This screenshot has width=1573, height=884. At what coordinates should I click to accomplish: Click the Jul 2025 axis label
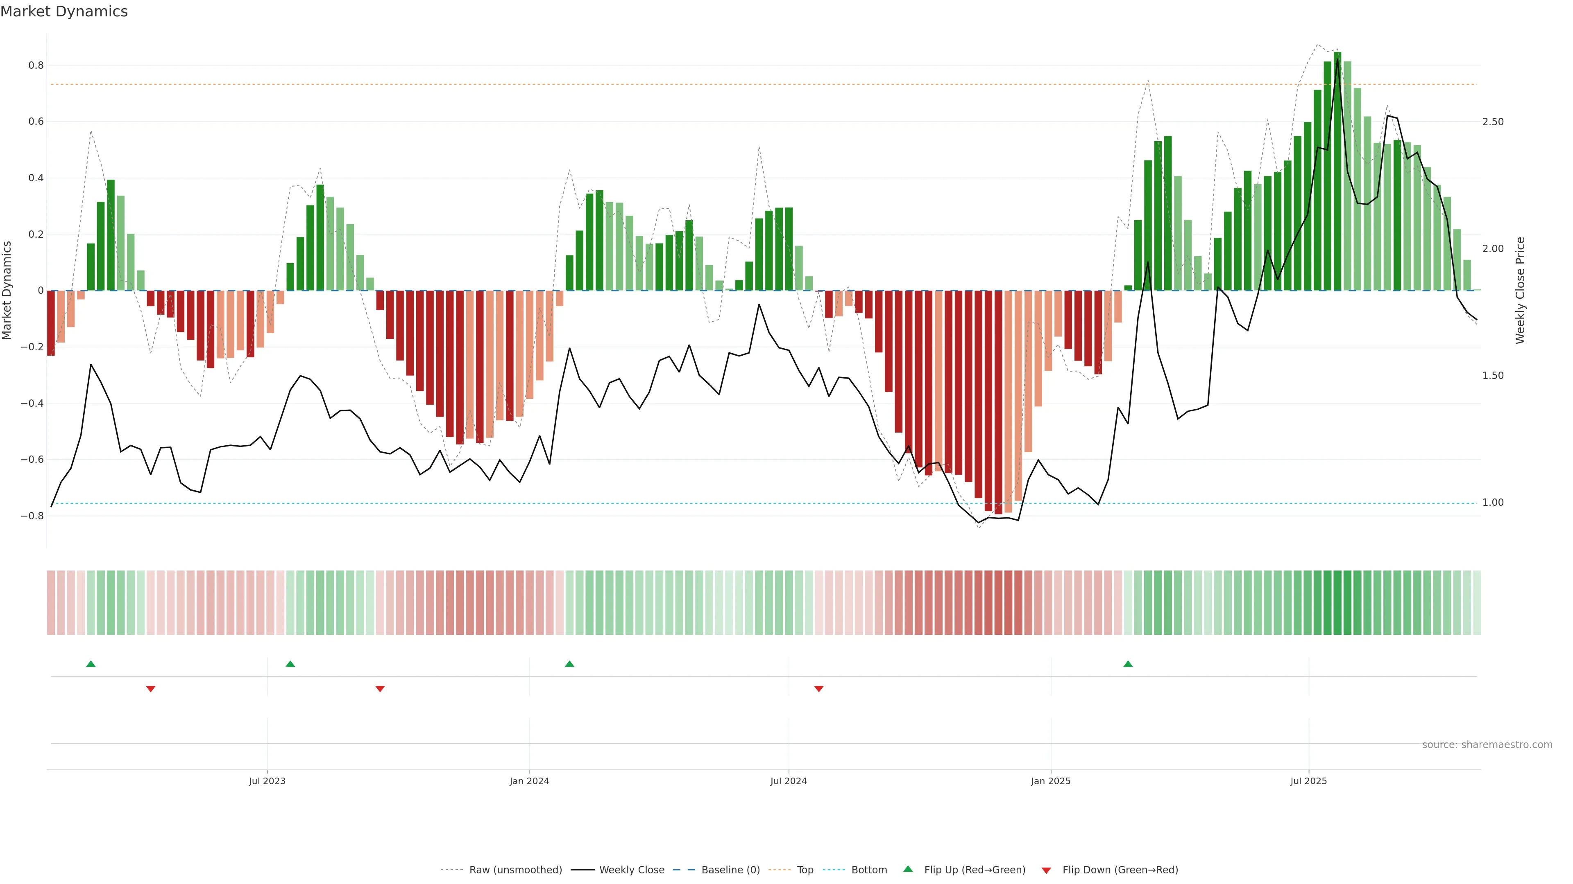(1308, 781)
